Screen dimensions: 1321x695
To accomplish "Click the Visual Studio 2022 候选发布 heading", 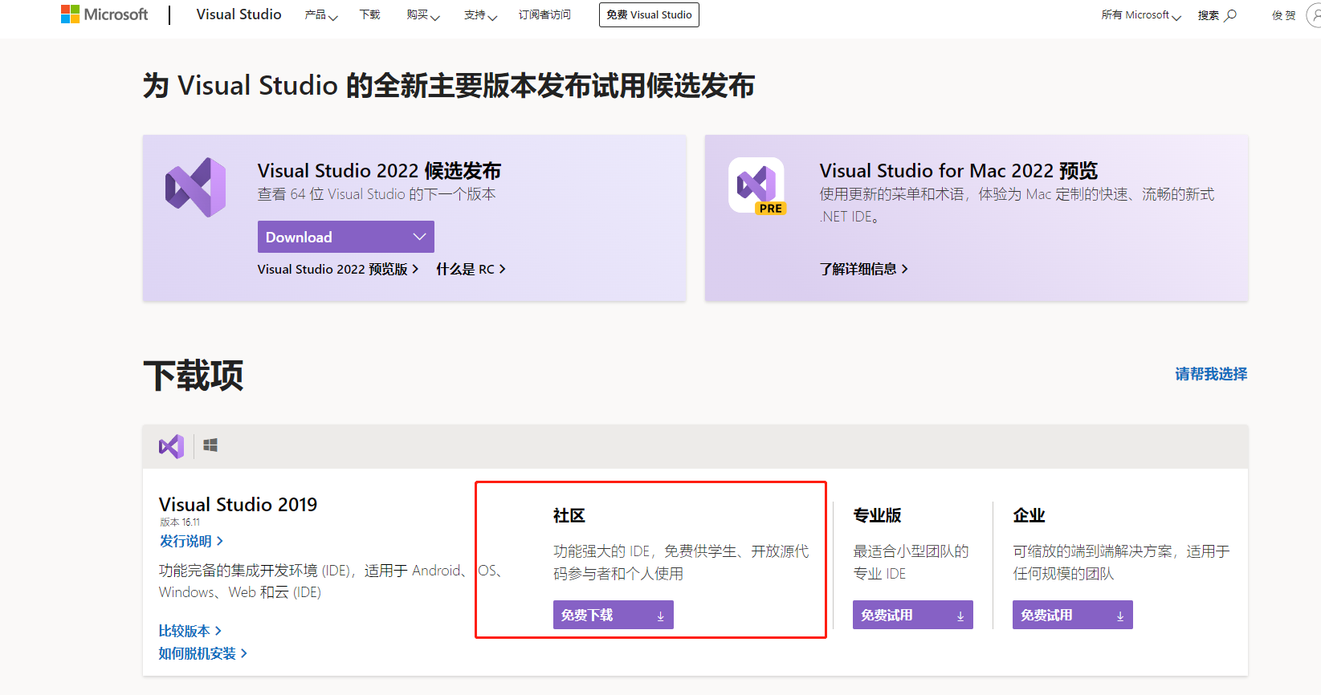I will pos(379,171).
